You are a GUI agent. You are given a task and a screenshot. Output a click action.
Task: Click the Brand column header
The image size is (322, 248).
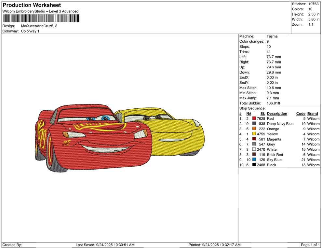point(313,114)
